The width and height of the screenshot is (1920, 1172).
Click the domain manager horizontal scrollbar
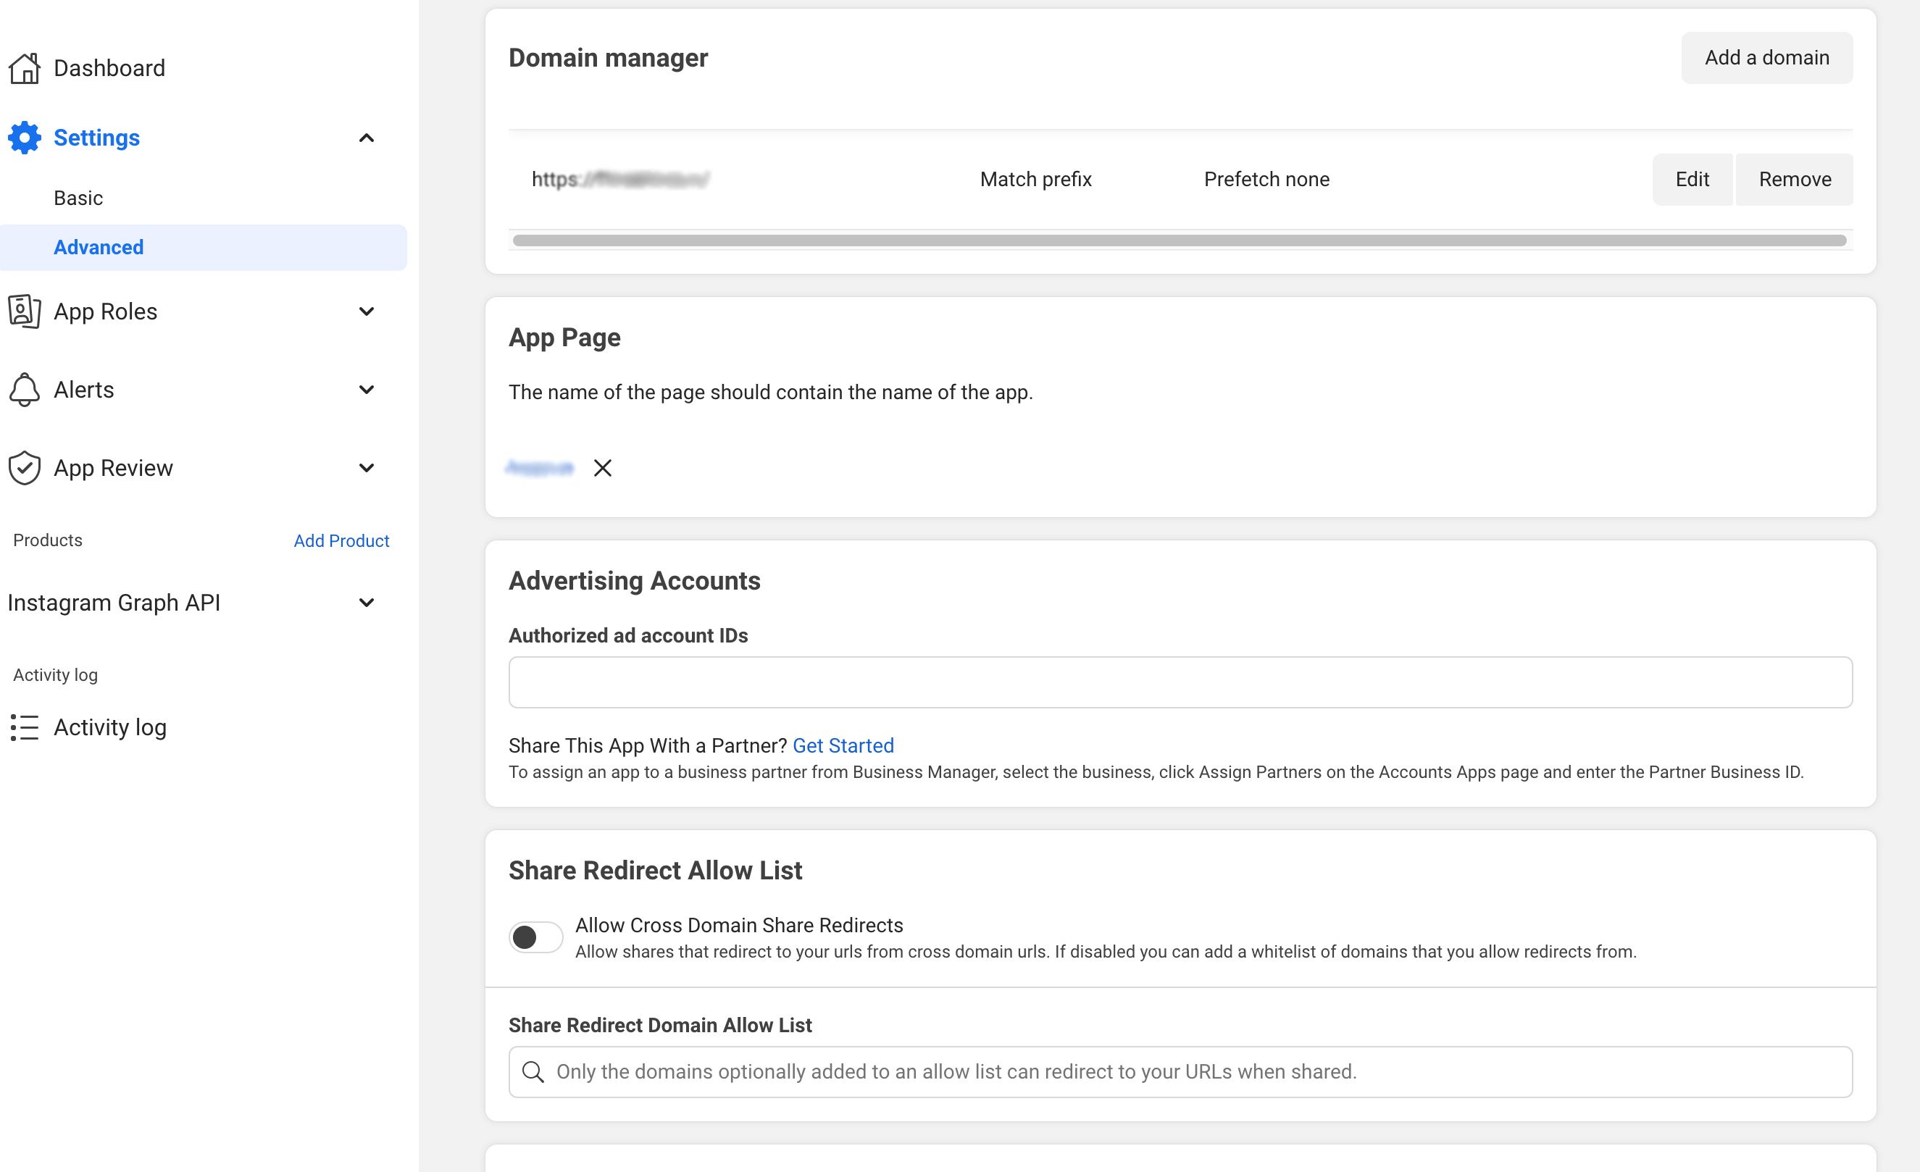click(1180, 240)
